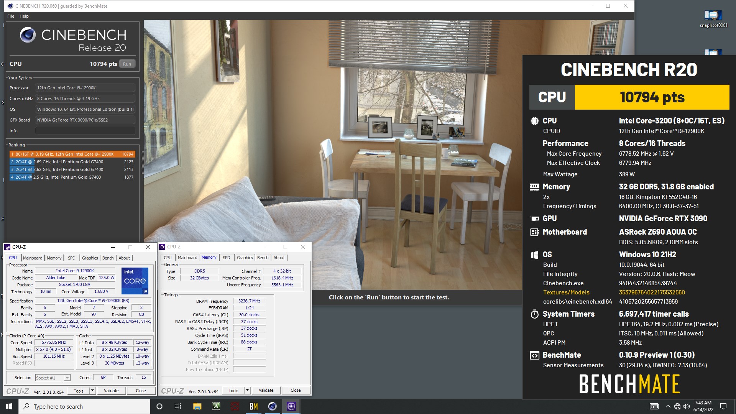Launch File Explorer from taskbar
The height and width of the screenshot is (414, 736).
click(197, 406)
